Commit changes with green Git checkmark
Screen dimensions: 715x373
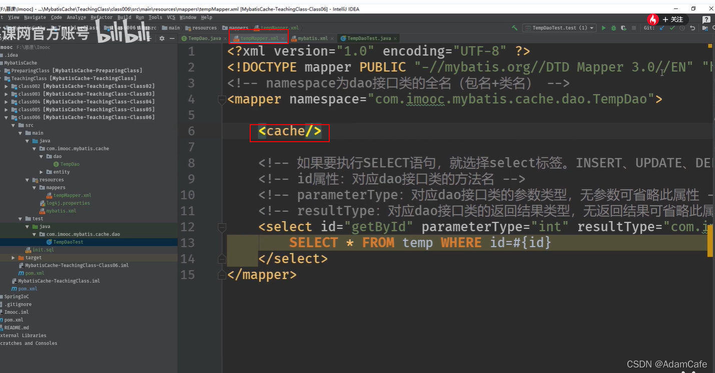[672, 28]
